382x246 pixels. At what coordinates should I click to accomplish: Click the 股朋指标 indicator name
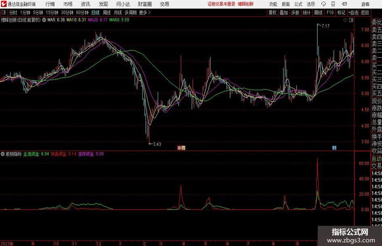[x=14, y=154]
